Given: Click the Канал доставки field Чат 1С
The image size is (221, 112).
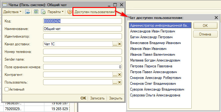Looking at the screenshot, I should coord(78,44).
